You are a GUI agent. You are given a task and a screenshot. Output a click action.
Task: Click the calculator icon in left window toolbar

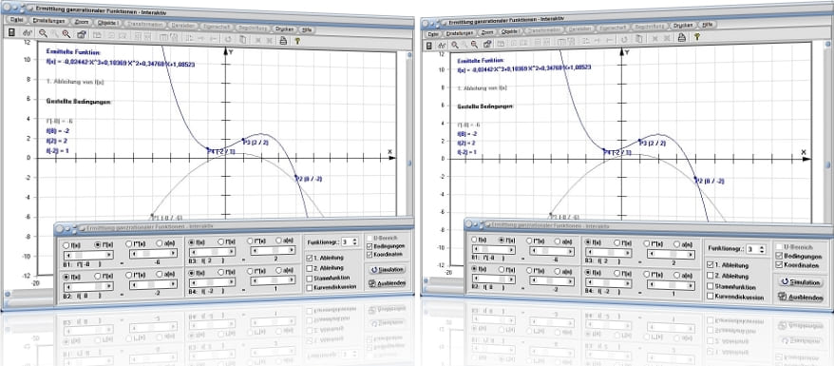point(11,33)
